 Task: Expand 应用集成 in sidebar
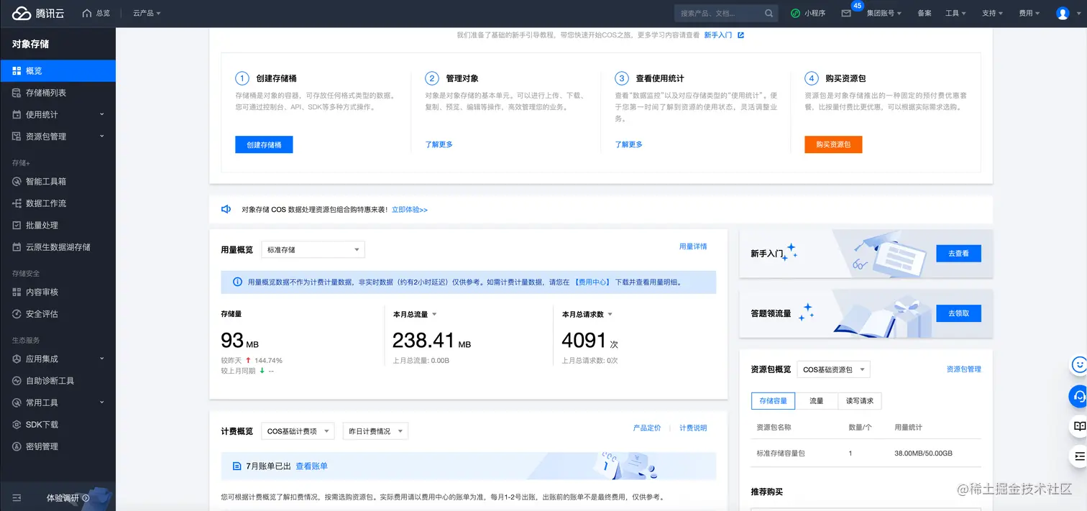click(x=58, y=359)
